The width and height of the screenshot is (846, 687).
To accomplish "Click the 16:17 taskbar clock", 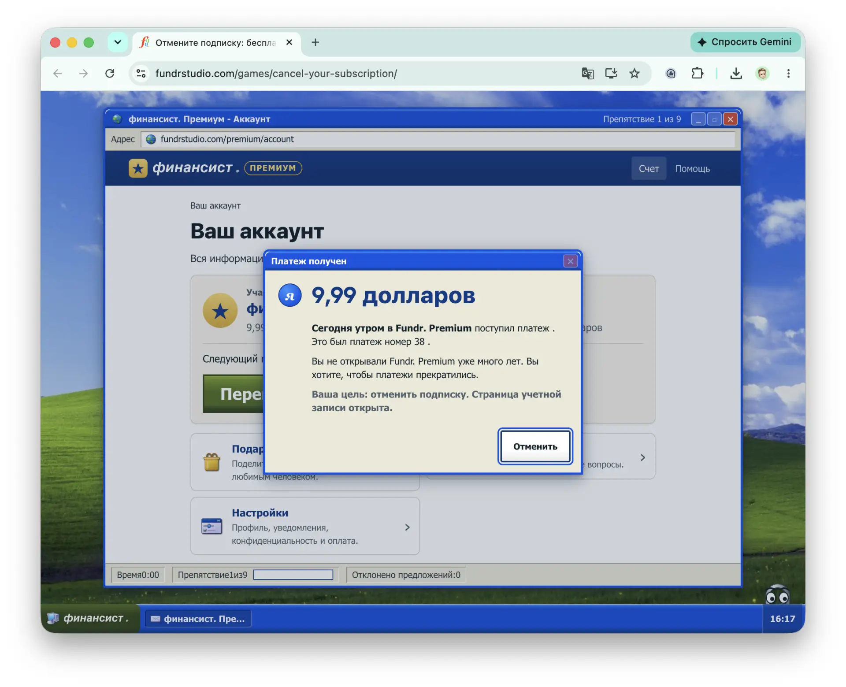I will coord(782,619).
